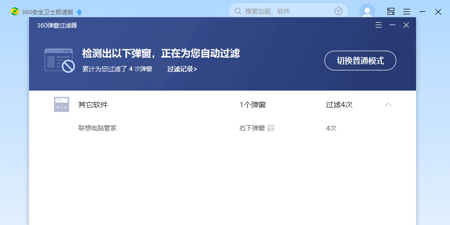Open the 过滤记录 link
Screen dimensions: 450x225
coord(182,69)
